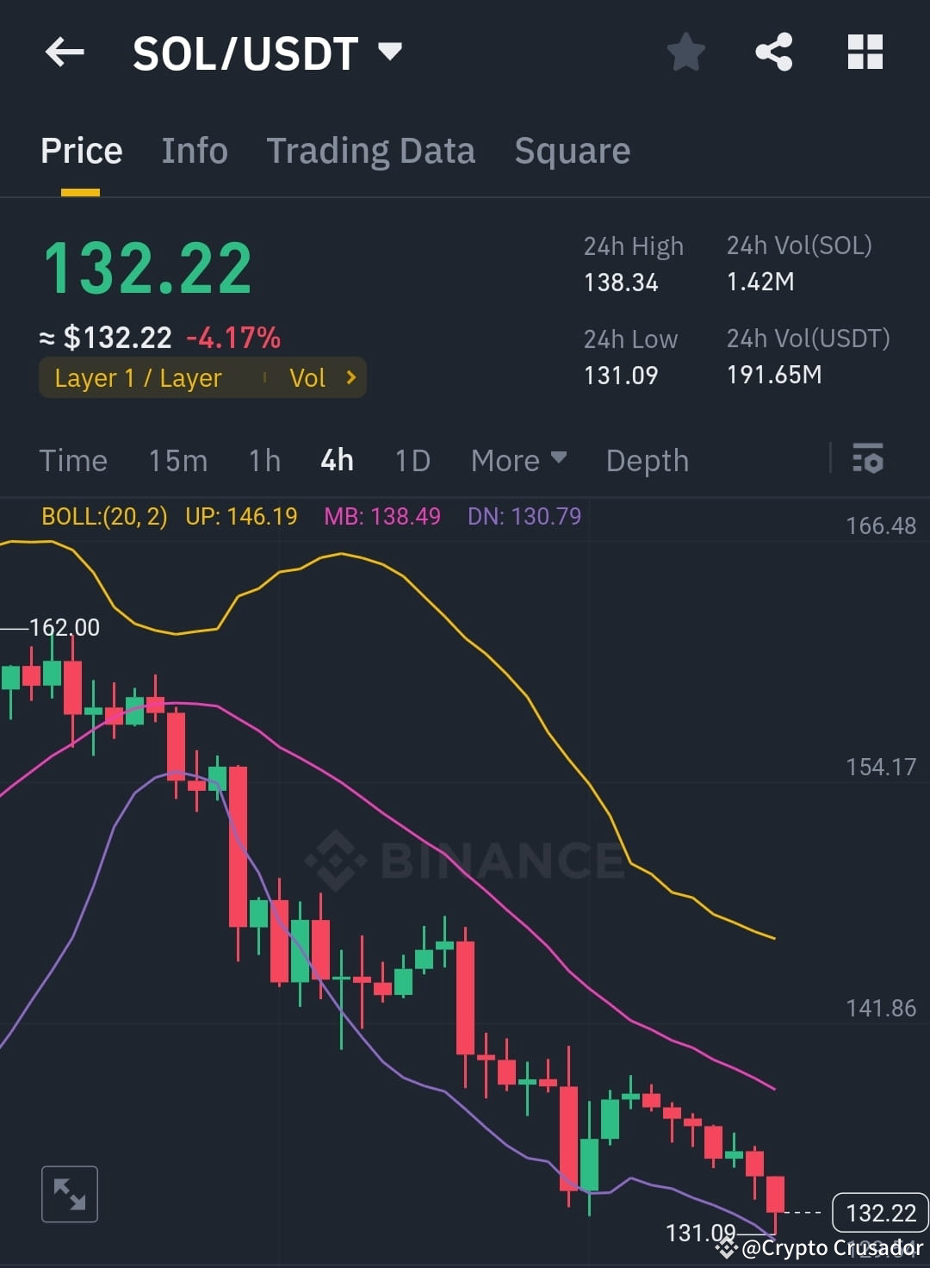Tap the Crypto Crusador diamond icon
The height and width of the screenshot is (1268, 930).
726,1246
